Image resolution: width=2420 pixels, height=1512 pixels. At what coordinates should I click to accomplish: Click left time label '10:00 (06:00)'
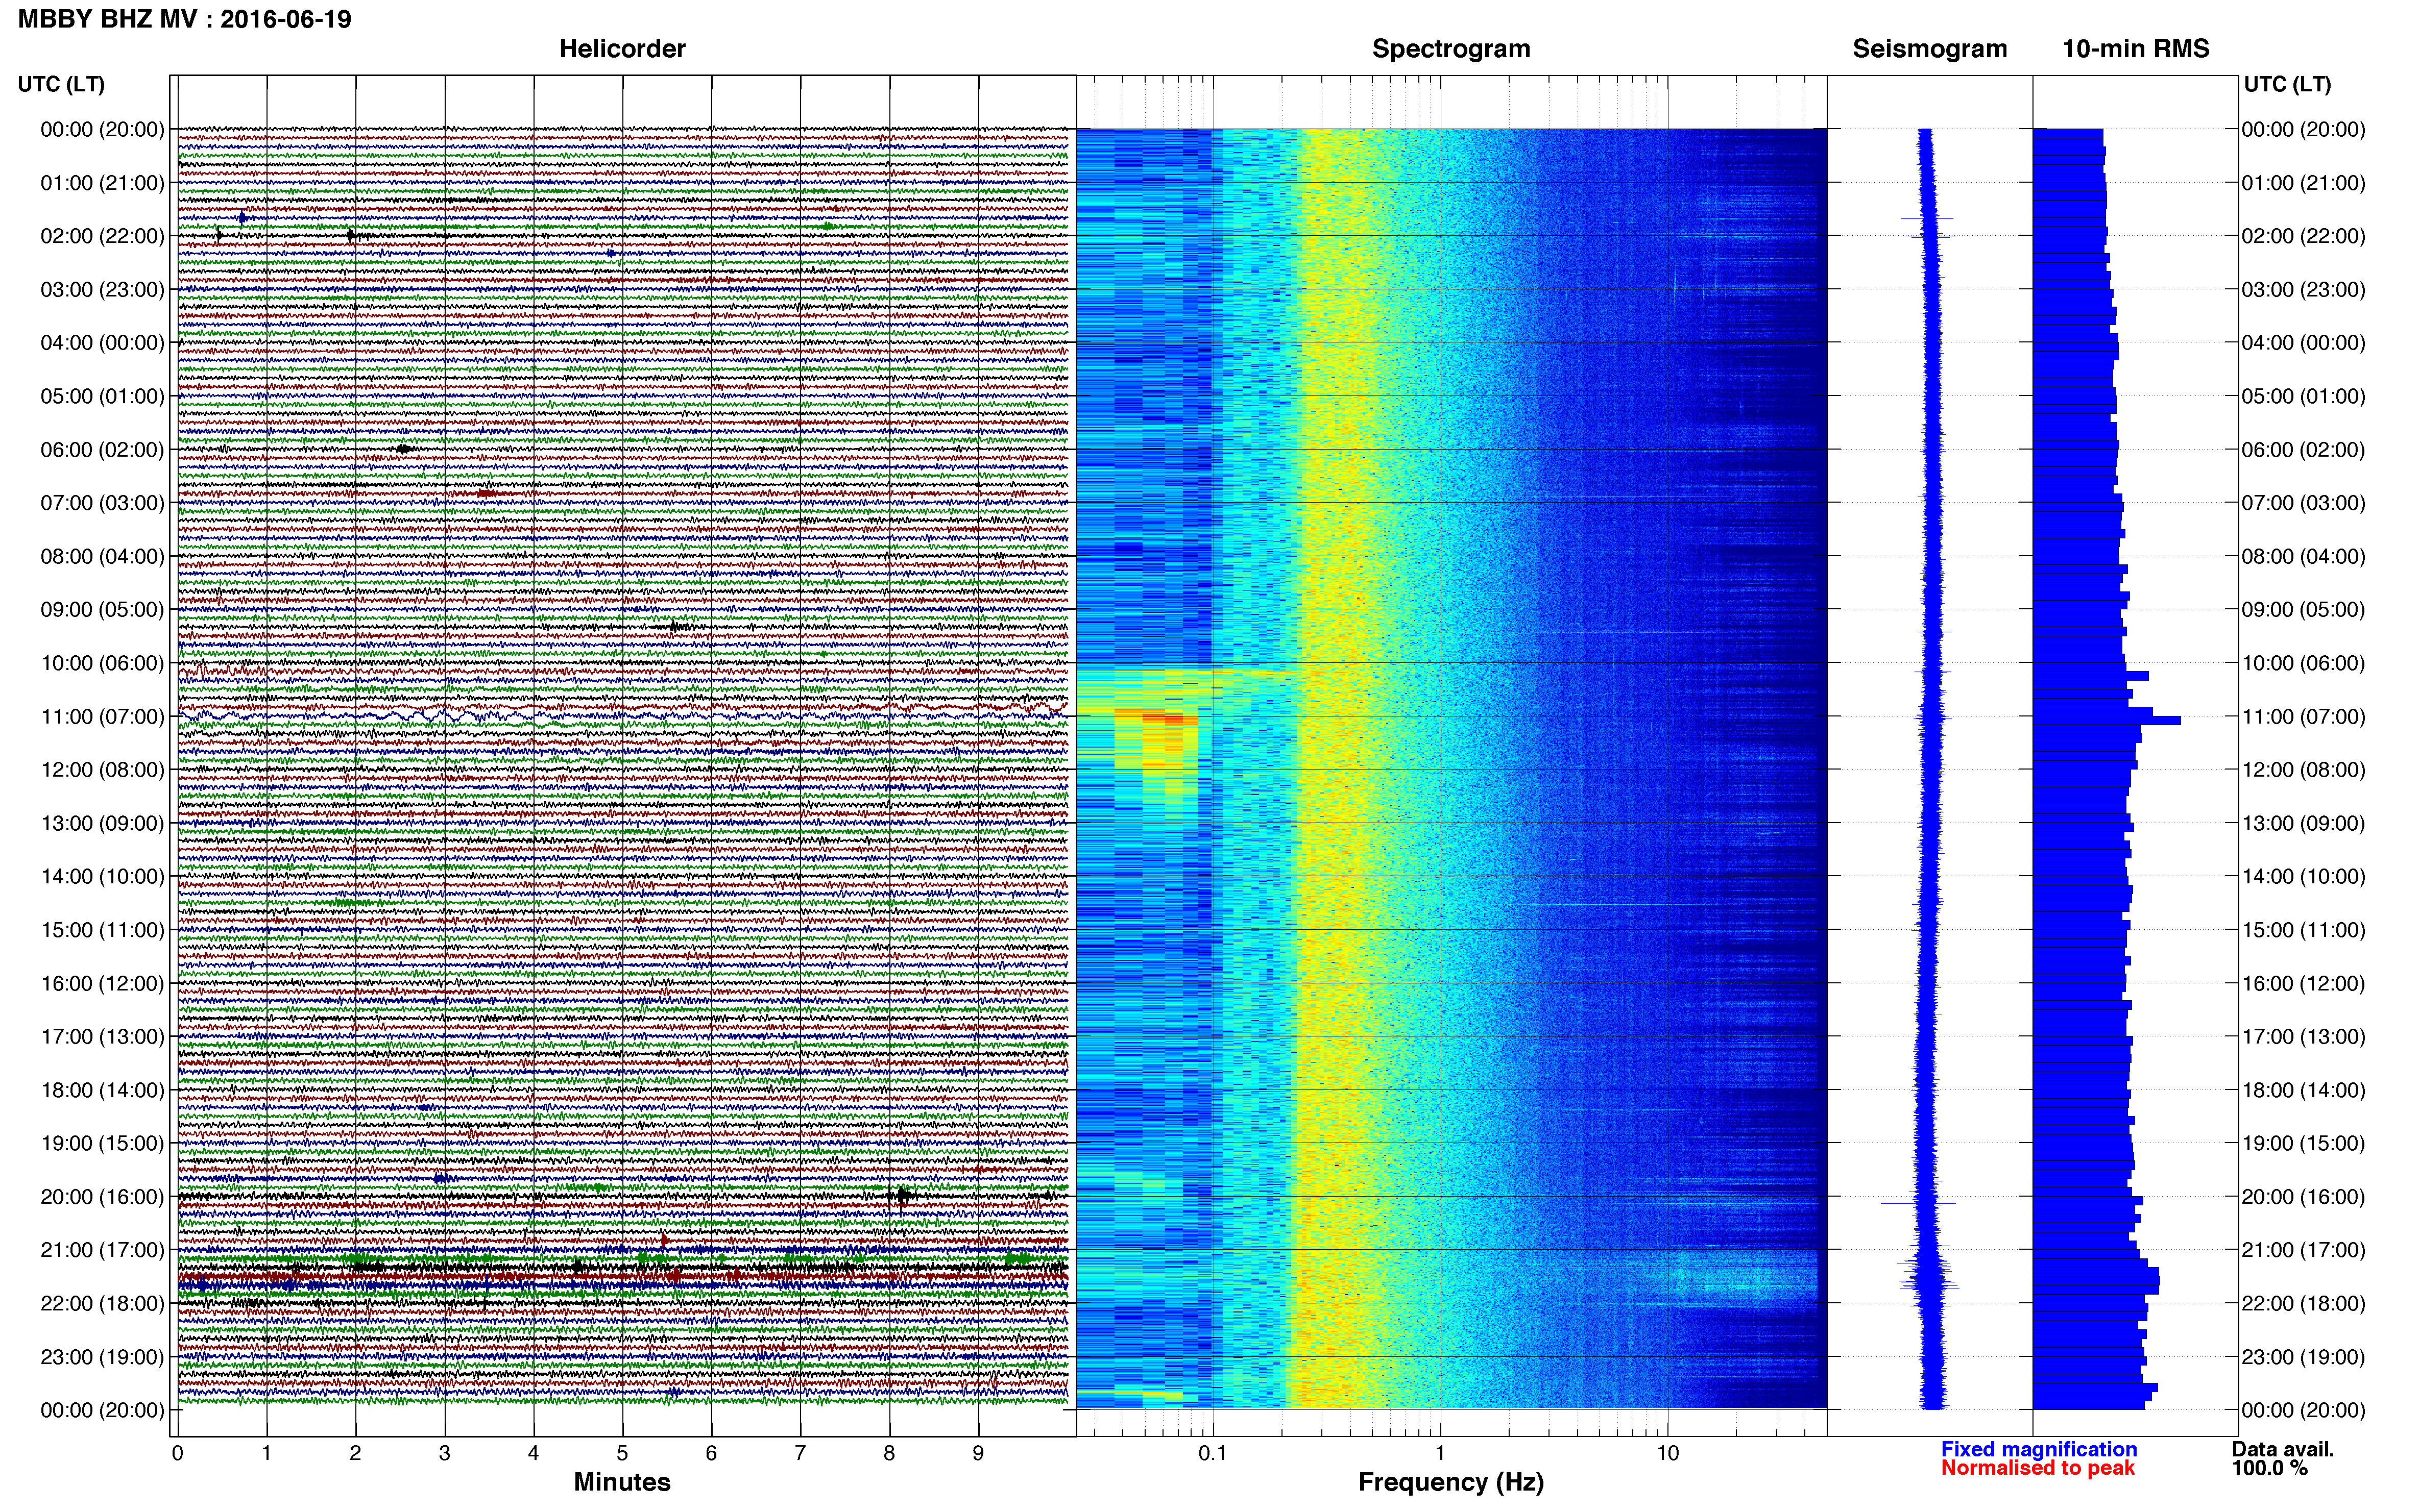coord(102,663)
